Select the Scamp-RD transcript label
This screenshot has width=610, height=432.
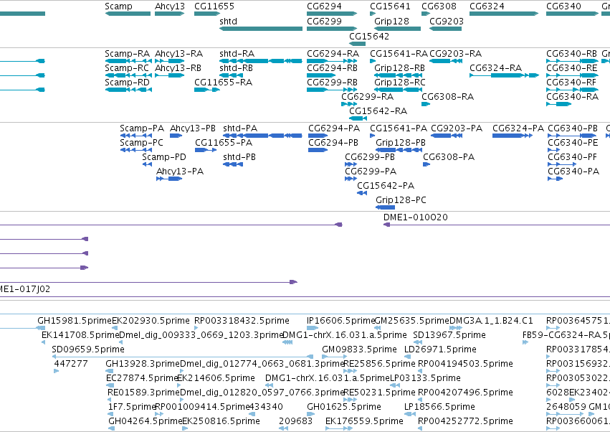(x=127, y=83)
